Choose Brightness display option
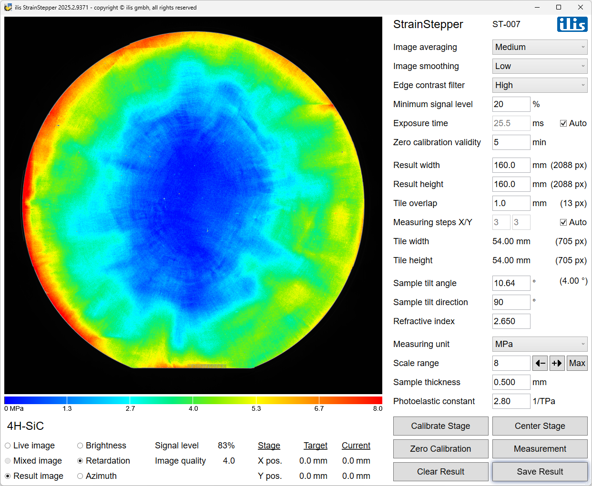 coord(80,446)
